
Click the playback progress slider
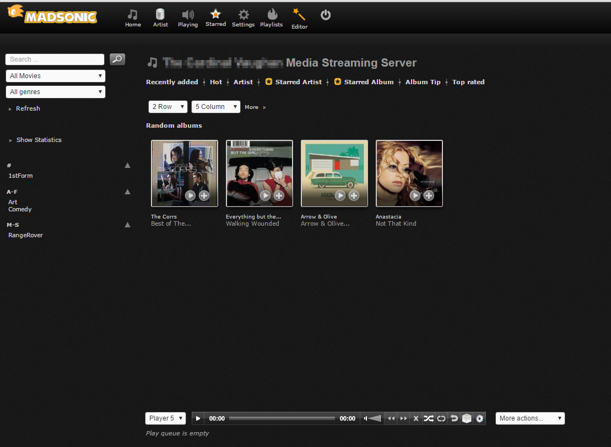click(282, 418)
